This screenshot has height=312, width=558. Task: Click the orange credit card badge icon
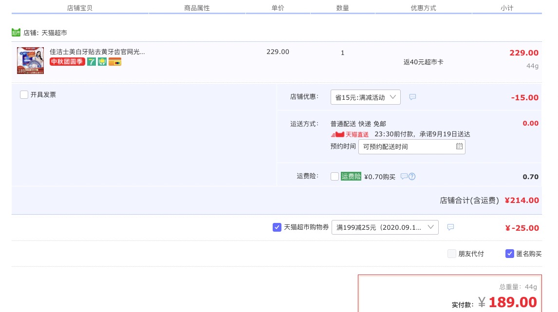pyautogui.click(x=114, y=61)
